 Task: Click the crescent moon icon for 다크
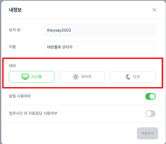tap(128, 77)
